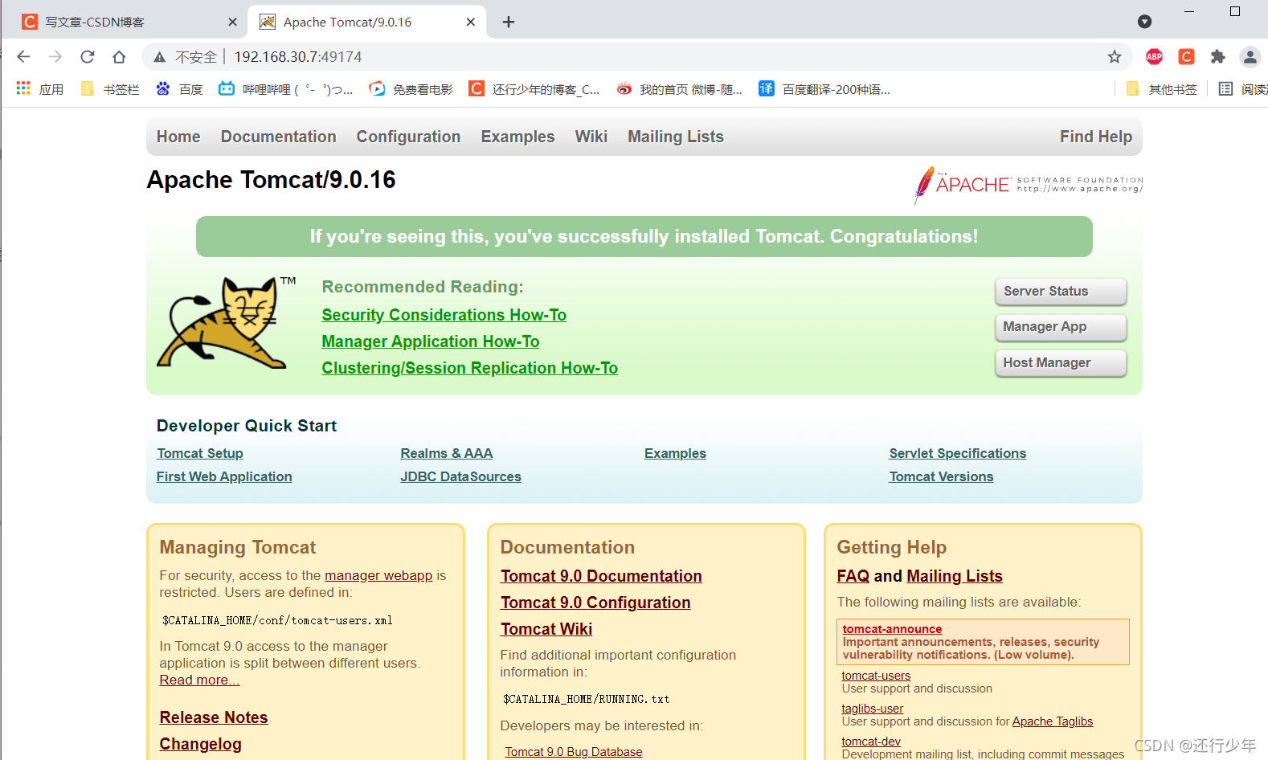Close the Apache Tomcat/9.0.16 tab
The height and width of the screenshot is (760, 1268).
[471, 22]
